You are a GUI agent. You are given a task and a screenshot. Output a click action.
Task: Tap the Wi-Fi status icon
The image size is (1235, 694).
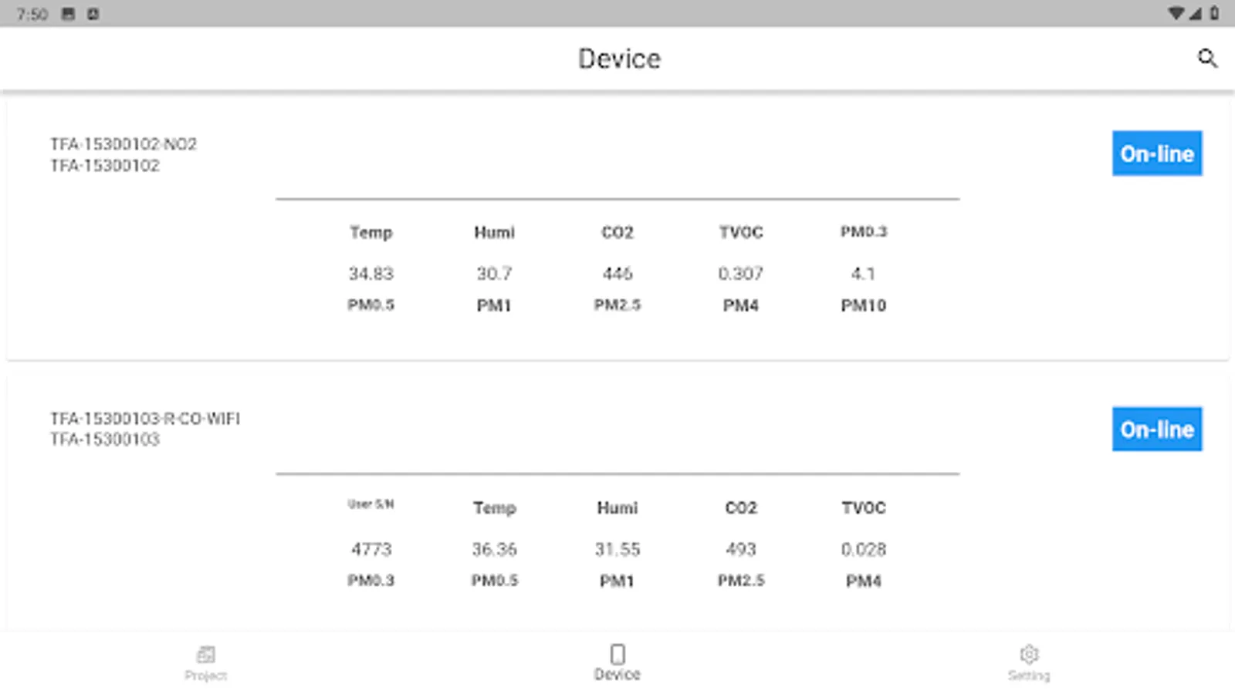[x=1176, y=13]
